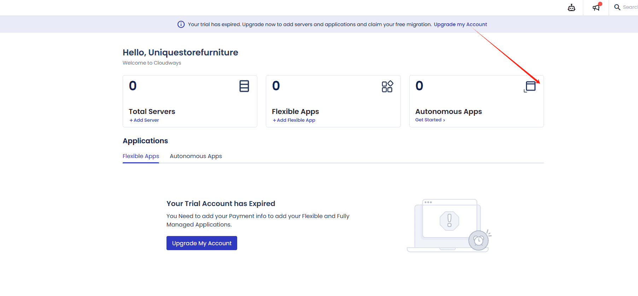The height and width of the screenshot is (296, 638).
Task: Click the Total Servers card title
Action: 152,111
